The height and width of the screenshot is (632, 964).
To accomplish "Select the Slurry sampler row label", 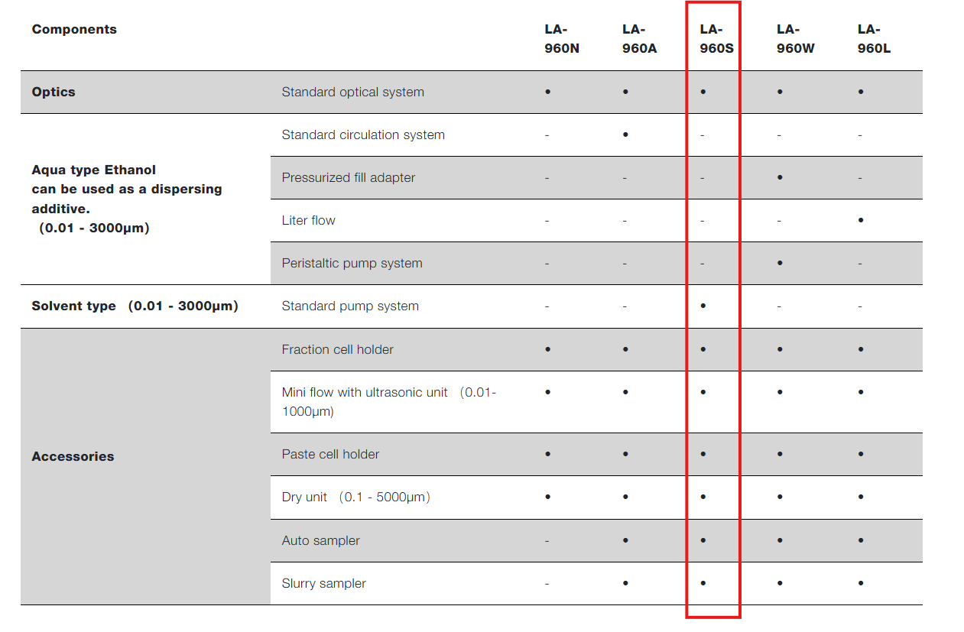I will tap(323, 583).
